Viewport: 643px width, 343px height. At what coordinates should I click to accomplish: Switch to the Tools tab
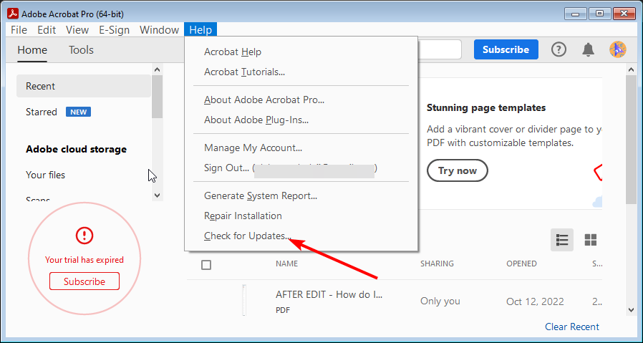pyautogui.click(x=81, y=50)
